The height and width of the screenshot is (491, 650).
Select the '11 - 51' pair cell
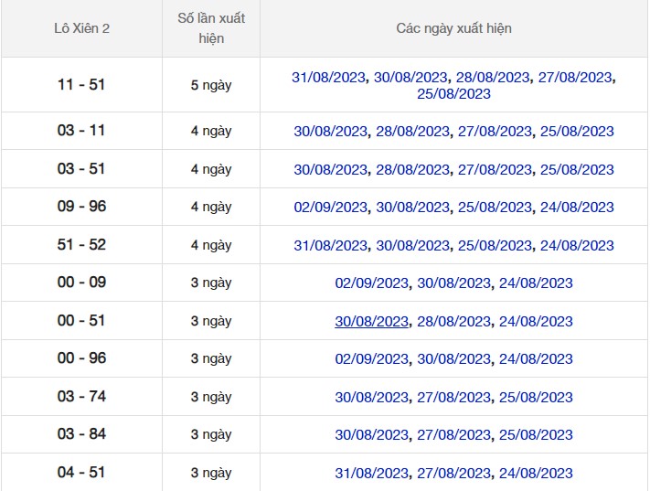[x=81, y=85]
